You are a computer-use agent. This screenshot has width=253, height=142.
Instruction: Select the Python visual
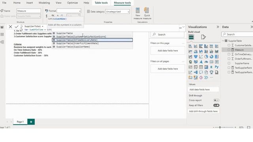[217, 67]
